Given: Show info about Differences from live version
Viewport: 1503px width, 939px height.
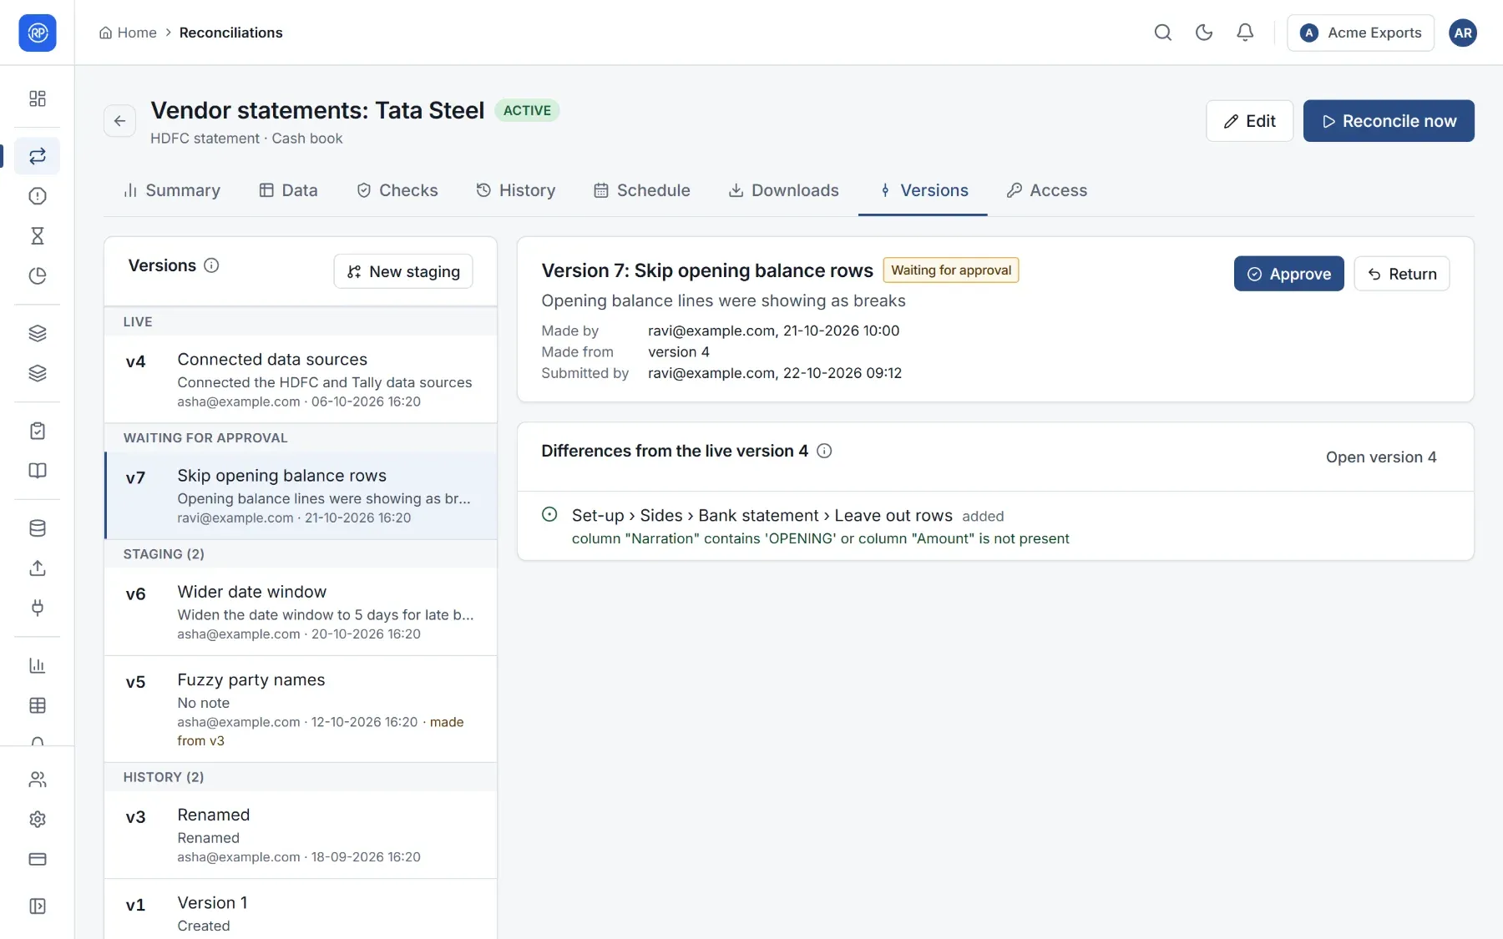Looking at the screenshot, I should [x=824, y=451].
